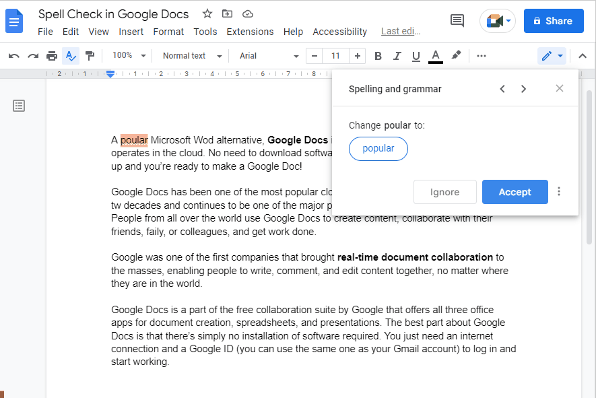This screenshot has width=596, height=398.
Task: Show the document outline
Action: [x=19, y=106]
